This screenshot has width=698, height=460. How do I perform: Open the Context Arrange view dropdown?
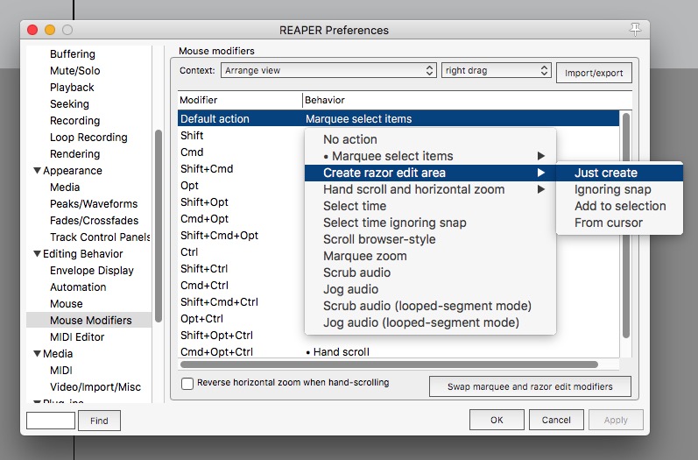coord(328,70)
